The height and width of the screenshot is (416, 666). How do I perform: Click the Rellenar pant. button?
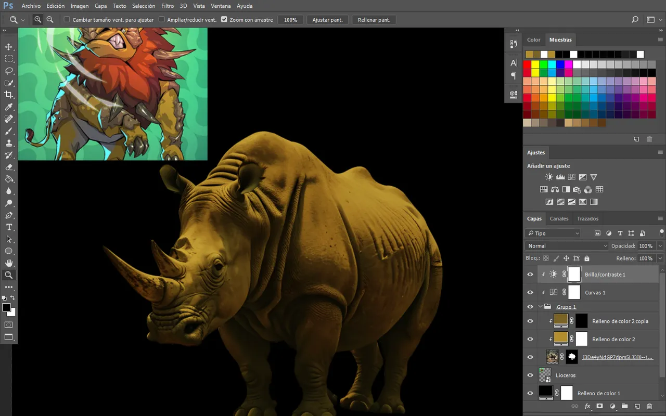click(374, 20)
